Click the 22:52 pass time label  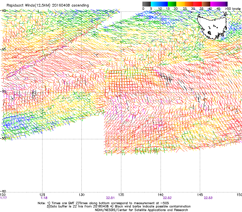point(167,198)
